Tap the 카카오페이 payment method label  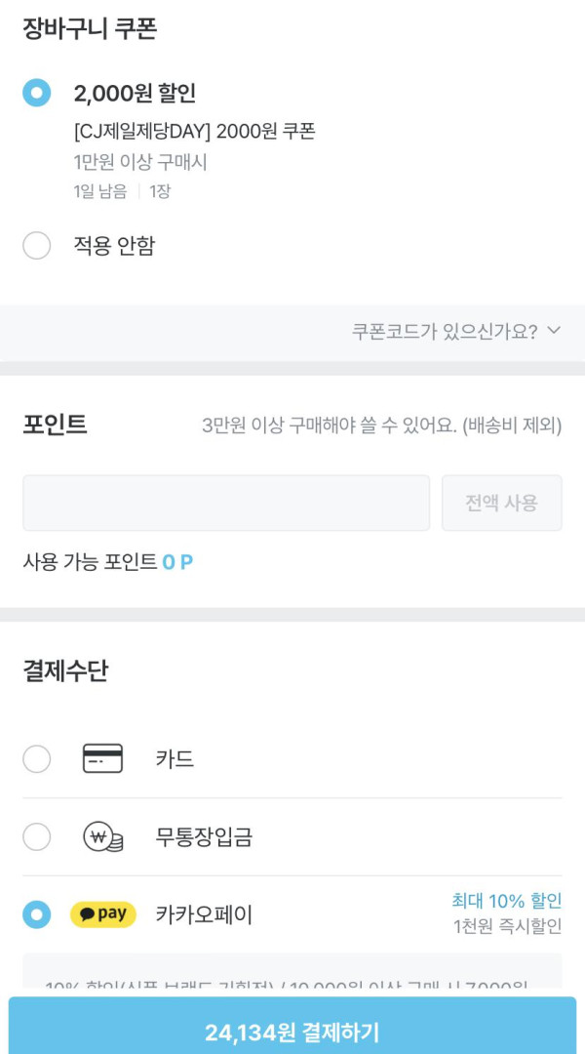pyautogui.click(x=204, y=914)
